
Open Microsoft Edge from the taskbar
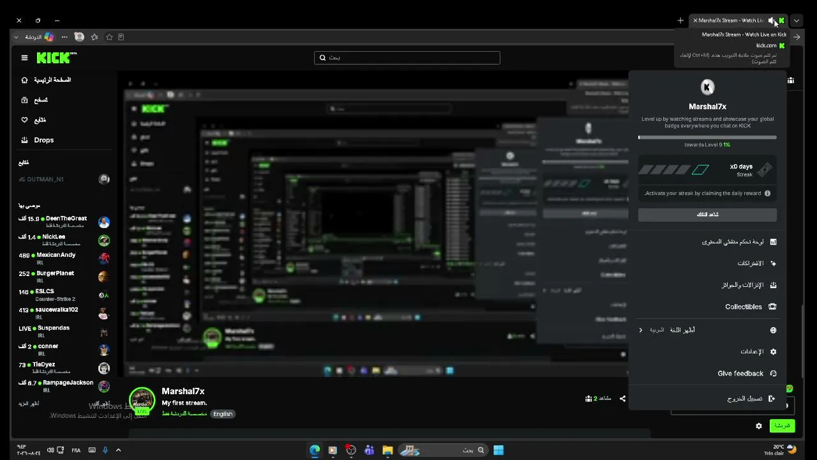click(315, 450)
